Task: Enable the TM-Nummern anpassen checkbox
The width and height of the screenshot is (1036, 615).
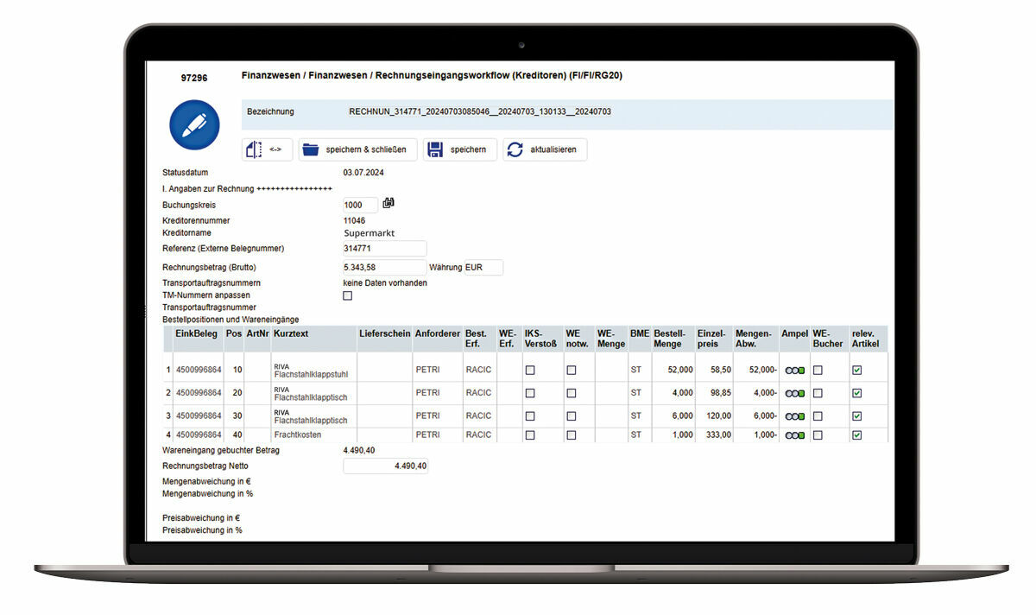Action: (x=348, y=295)
